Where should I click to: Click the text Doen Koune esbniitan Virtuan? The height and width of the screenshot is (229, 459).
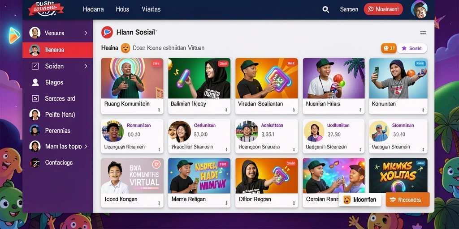click(169, 48)
